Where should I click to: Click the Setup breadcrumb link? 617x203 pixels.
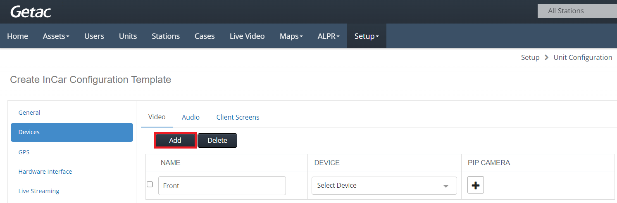pos(530,57)
